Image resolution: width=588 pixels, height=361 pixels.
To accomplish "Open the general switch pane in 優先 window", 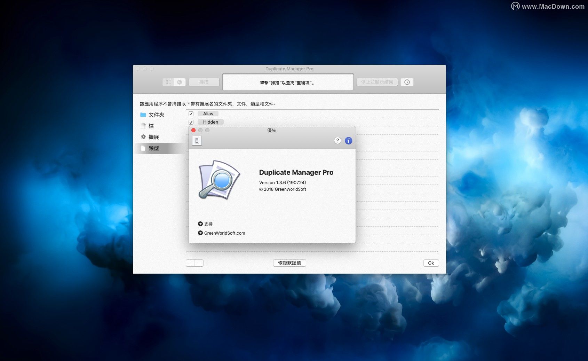I will 197,141.
